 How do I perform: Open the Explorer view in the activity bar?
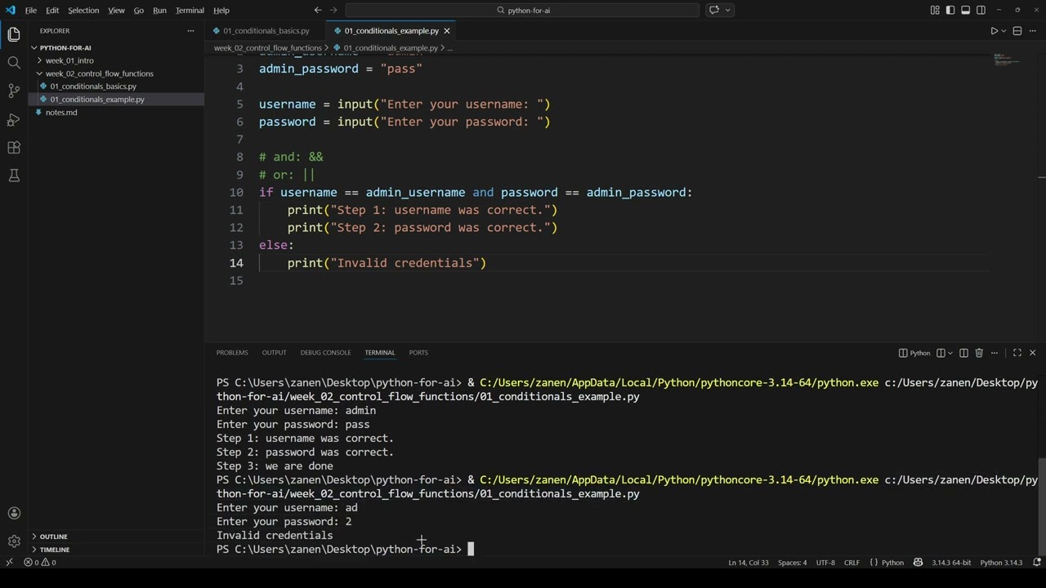point(14,34)
